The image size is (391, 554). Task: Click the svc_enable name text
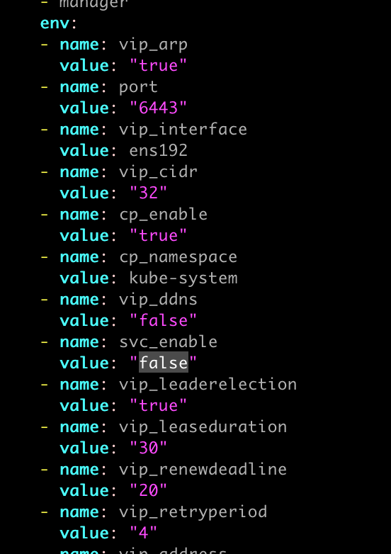tap(168, 342)
